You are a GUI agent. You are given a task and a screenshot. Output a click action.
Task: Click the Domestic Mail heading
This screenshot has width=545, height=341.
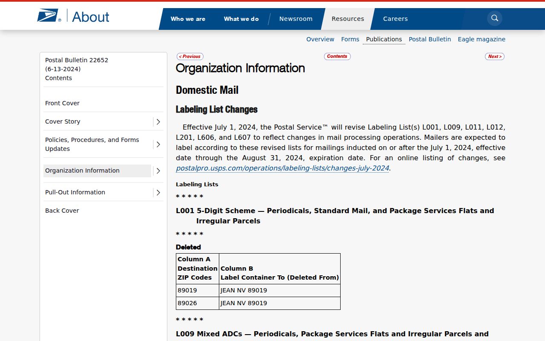click(x=207, y=90)
